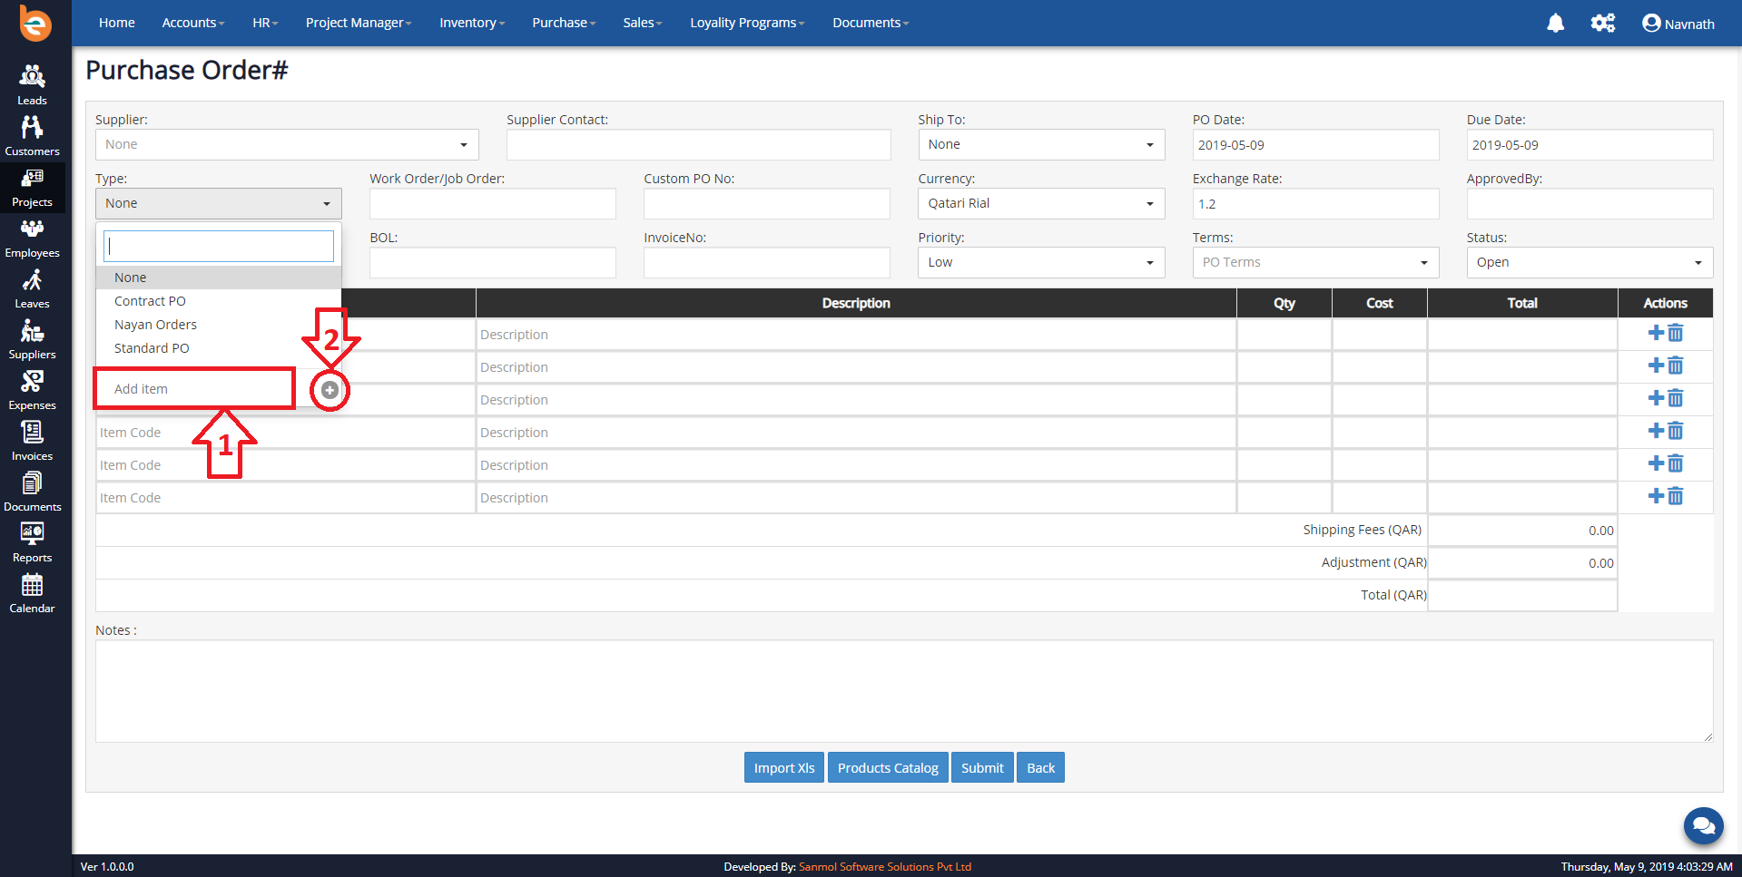Open the PO Terms dropdown
The width and height of the screenshot is (1742, 877).
pos(1315,263)
